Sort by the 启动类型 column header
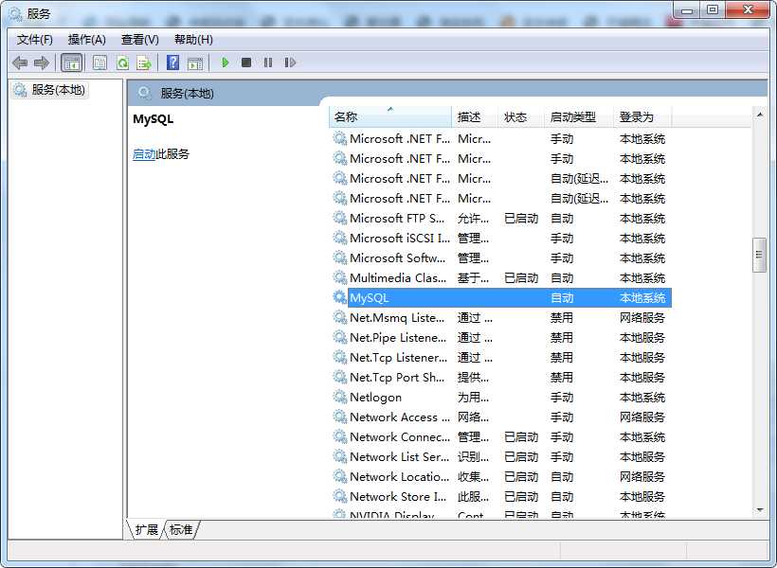This screenshot has width=777, height=568. [x=579, y=116]
